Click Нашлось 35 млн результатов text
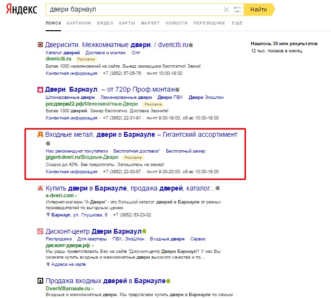This screenshot has height=298, width=331. point(284,44)
